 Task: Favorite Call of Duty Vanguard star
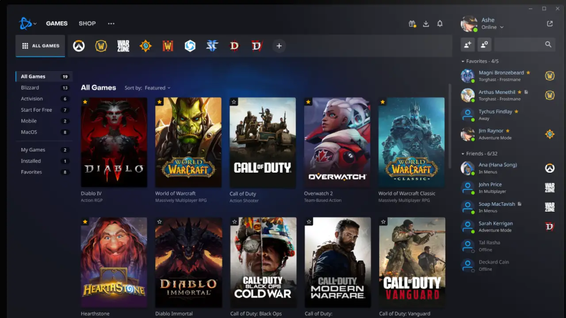[383, 222]
